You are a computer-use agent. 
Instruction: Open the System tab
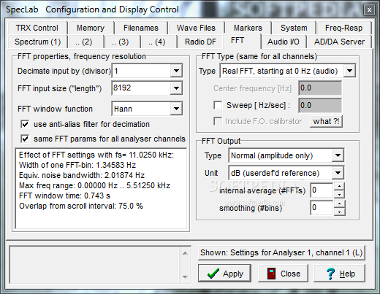pos(294,28)
